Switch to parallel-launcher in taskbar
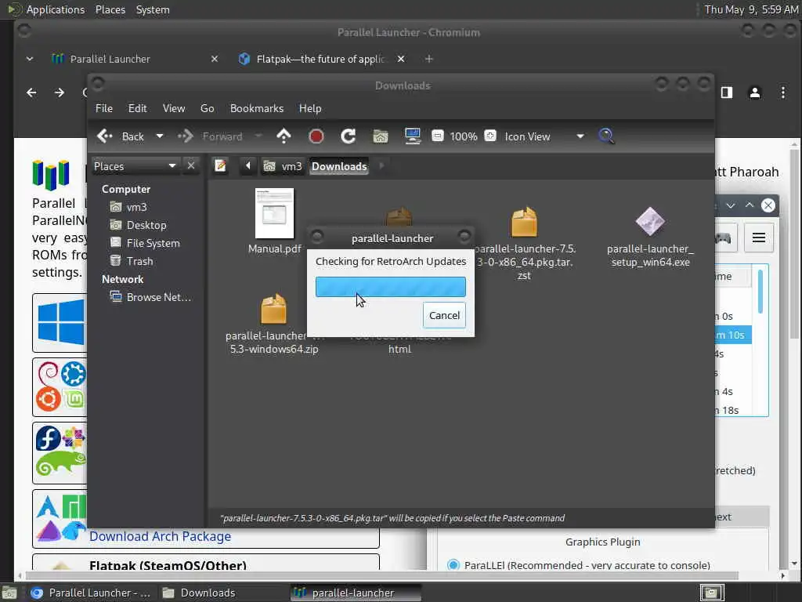The image size is (802, 602). [x=356, y=593]
